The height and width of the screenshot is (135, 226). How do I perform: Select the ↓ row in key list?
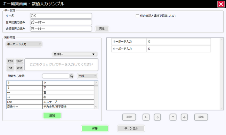pyautogui.click(x=50, y=88)
